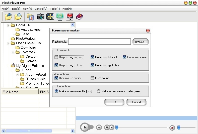Screen dimensions: 198x134
Task: Select the Autobackups folder in tree
Action: [31, 30]
